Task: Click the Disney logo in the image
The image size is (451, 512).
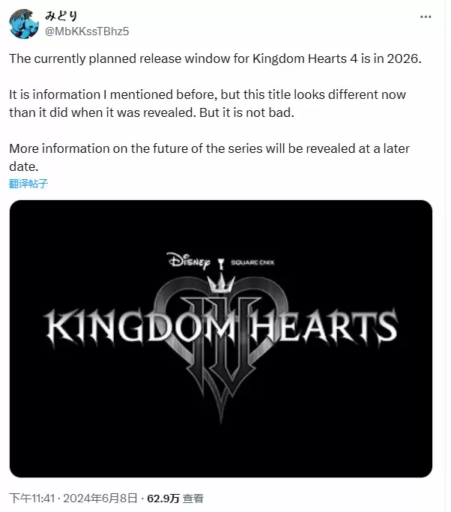Action: coord(188,260)
